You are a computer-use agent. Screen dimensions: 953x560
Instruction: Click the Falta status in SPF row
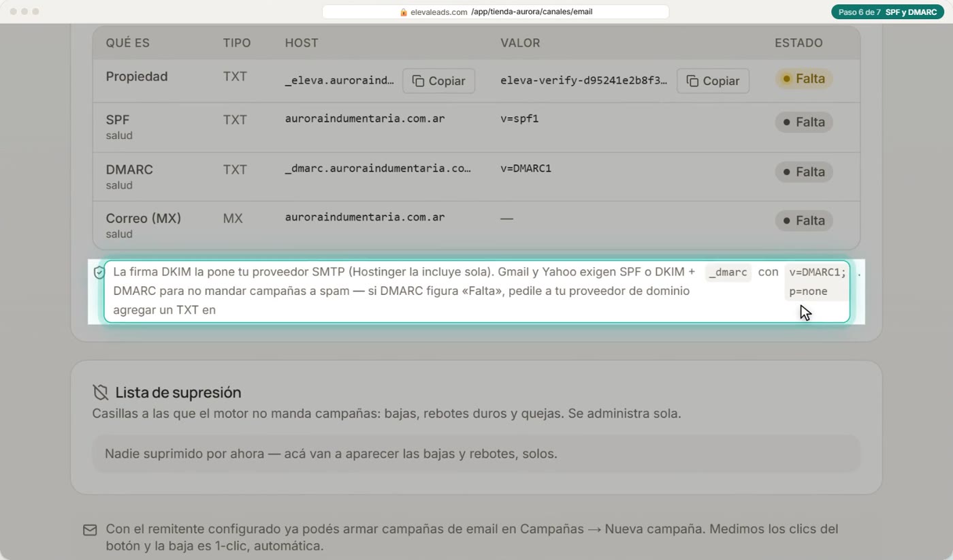click(x=804, y=122)
